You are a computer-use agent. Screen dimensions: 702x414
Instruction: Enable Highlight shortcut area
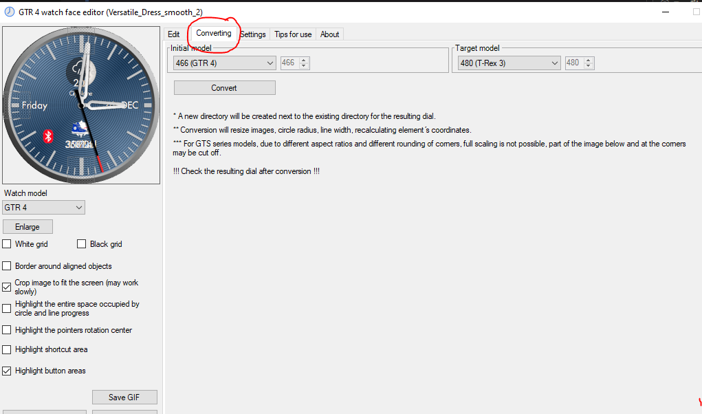coord(7,349)
